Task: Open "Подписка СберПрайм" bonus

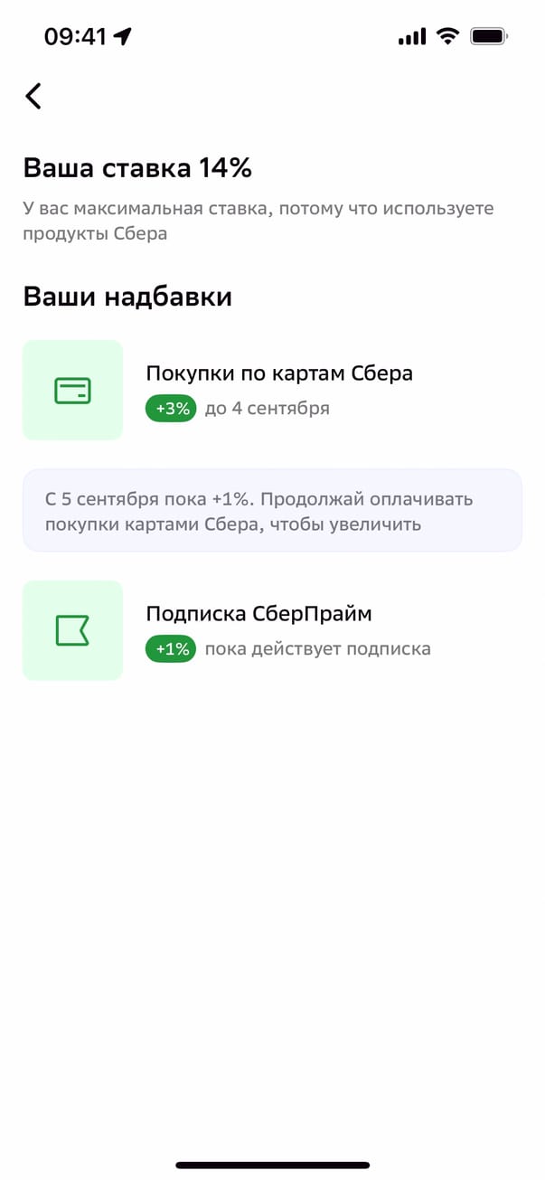Action: coord(259,614)
